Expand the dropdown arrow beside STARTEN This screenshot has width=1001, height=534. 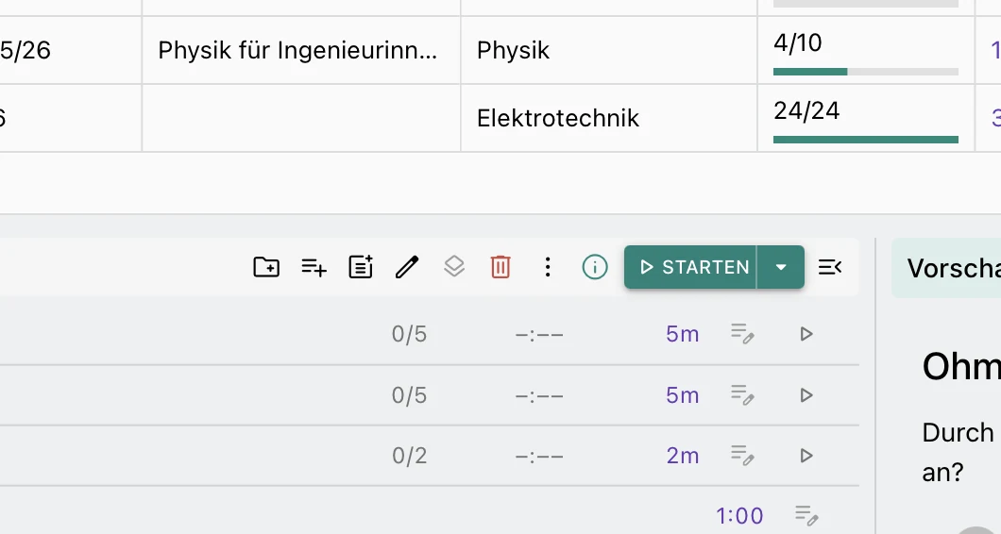pyautogui.click(x=781, y=267)
